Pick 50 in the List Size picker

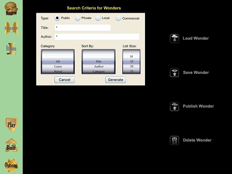(131, 66)
